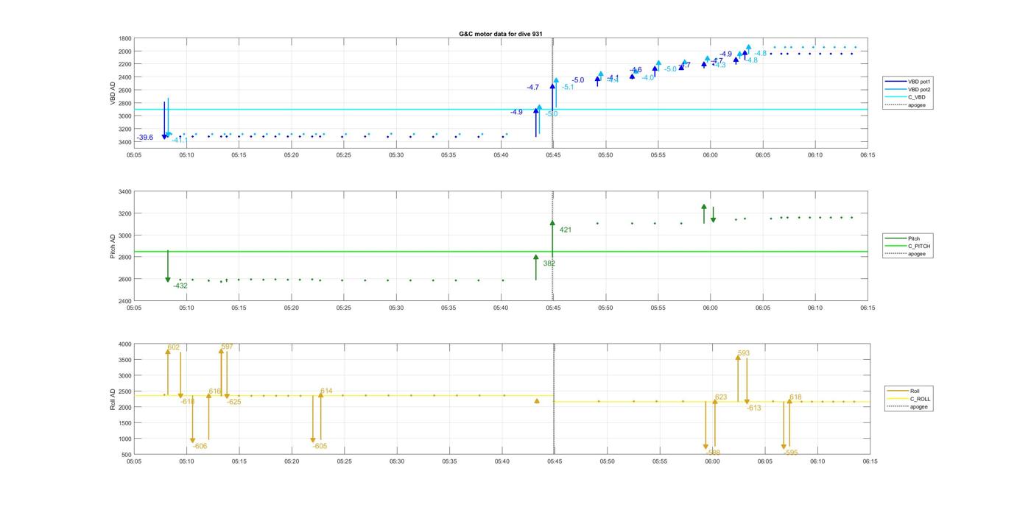Click the "623" roll data label

point(721,397)
